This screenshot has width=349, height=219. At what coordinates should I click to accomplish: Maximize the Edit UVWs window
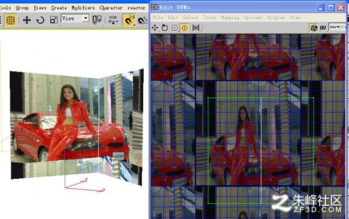coord(331,8)
